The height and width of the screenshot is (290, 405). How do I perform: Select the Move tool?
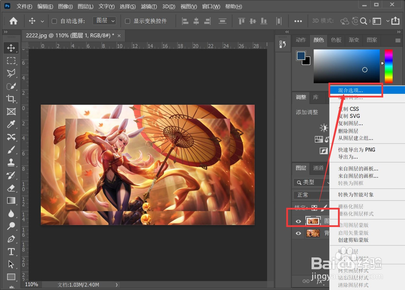pos(11,48)
